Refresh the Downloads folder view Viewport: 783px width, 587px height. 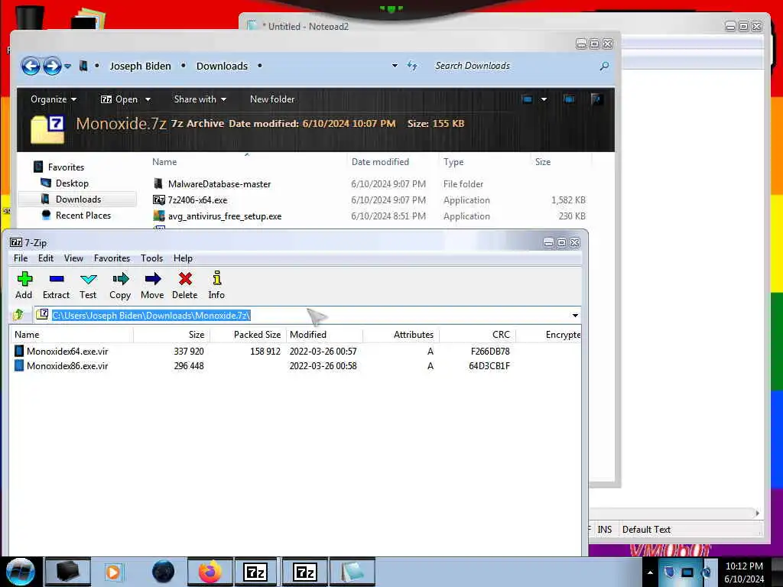(x=412, y=66)
